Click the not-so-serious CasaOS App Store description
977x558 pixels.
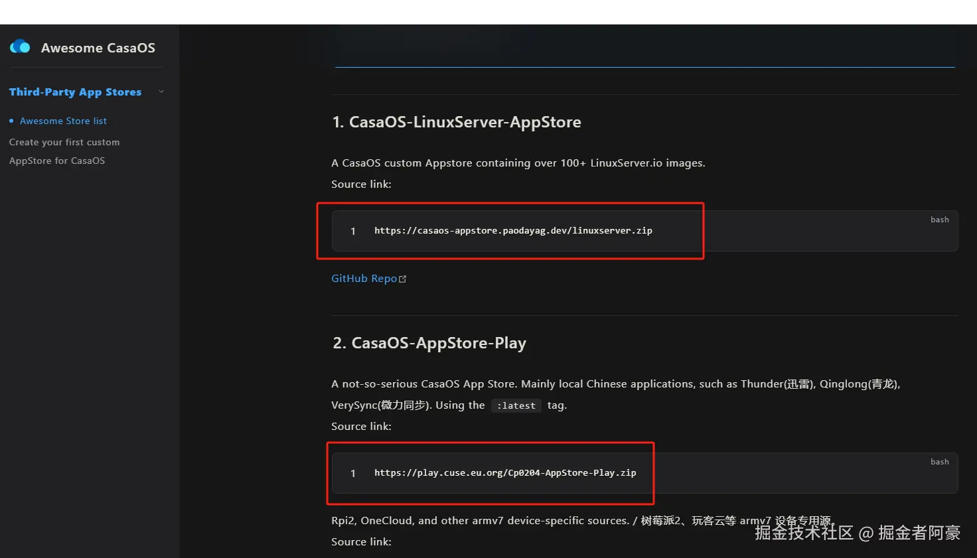(x=615, y=394)
